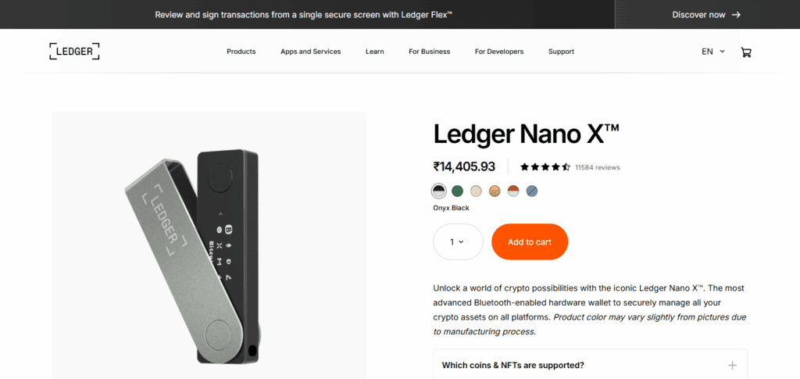Screen dimensions: 800x379
Task: Open the Products menu
Action: (x=241, y=52)
